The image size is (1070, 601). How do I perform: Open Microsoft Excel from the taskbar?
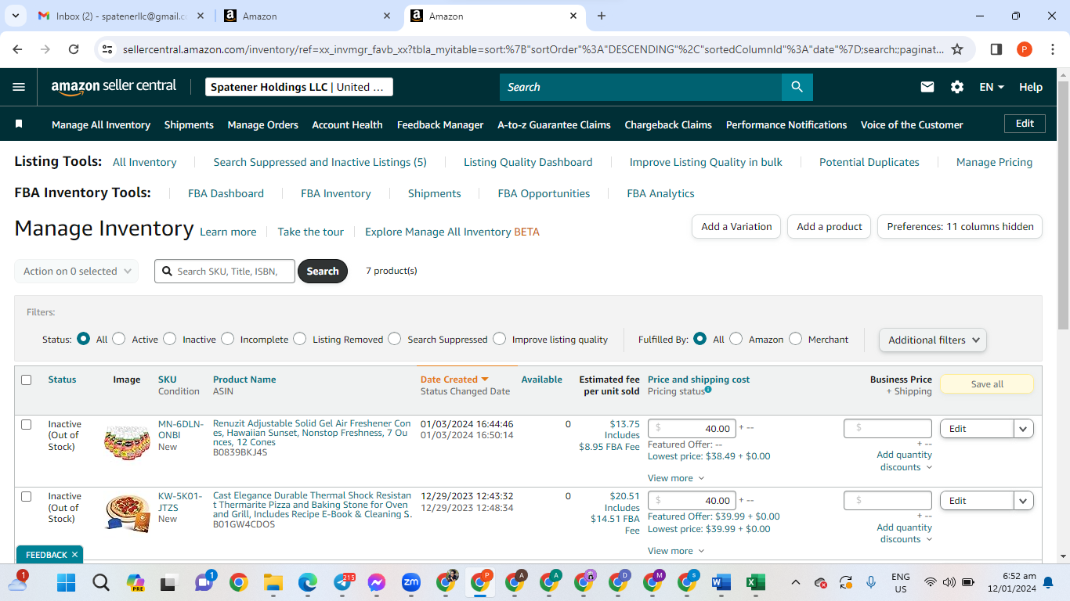click(755, 582)
